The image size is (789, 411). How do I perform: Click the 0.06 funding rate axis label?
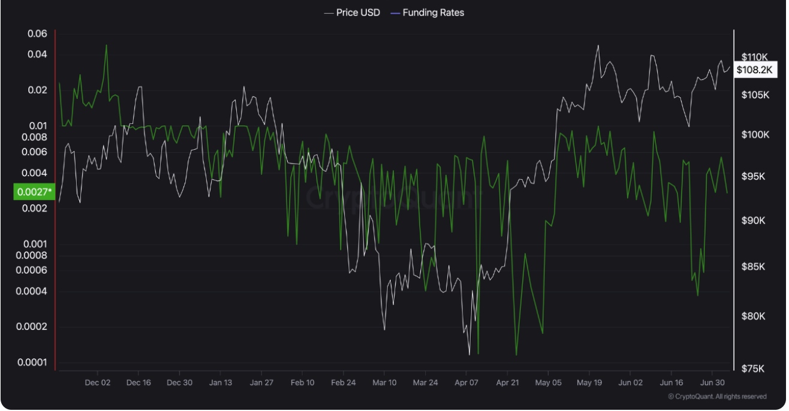tap(37, 34)
